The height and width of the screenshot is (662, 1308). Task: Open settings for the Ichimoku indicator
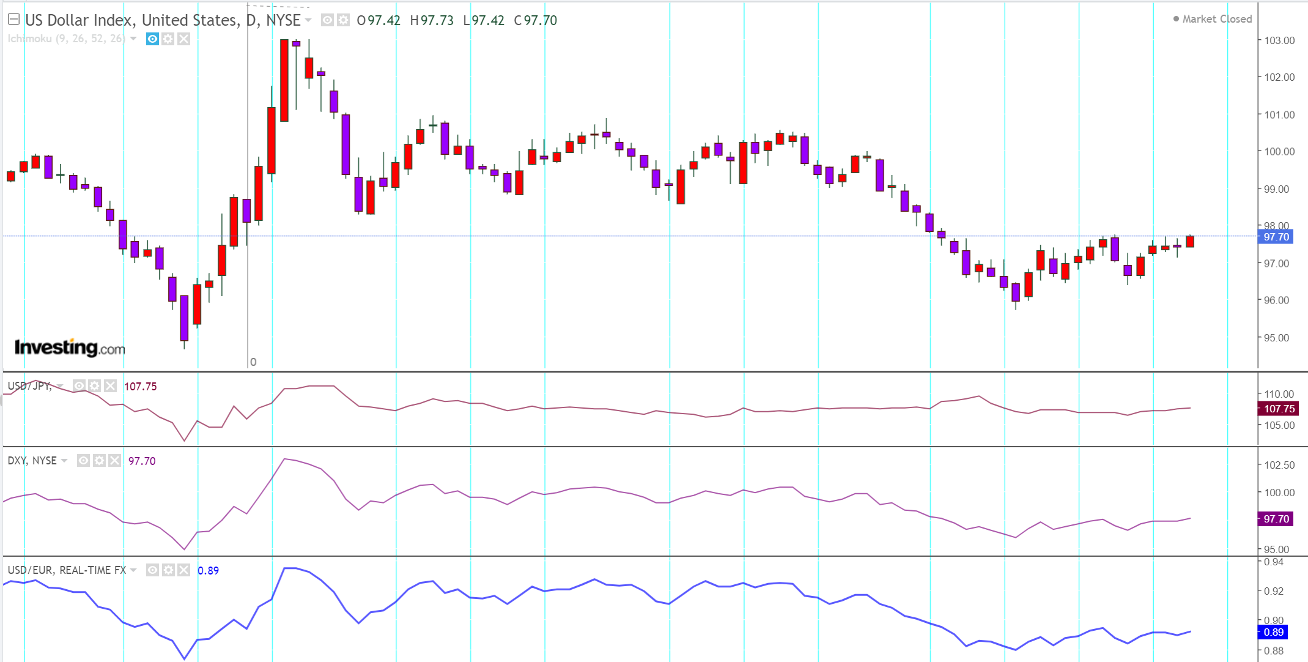[168, 39]
